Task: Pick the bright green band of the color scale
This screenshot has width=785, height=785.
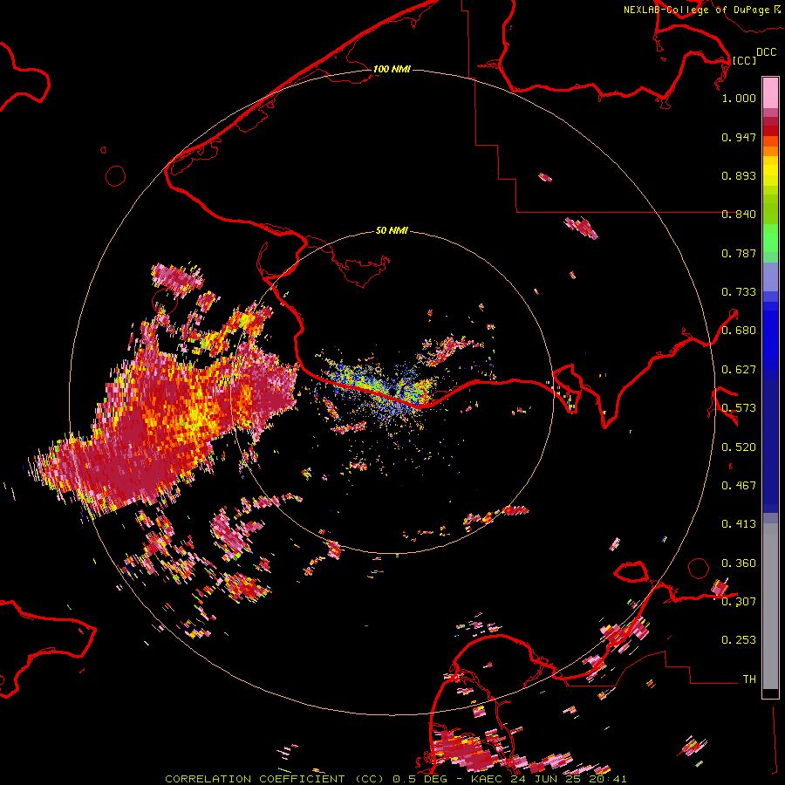Action: [770, 238]
